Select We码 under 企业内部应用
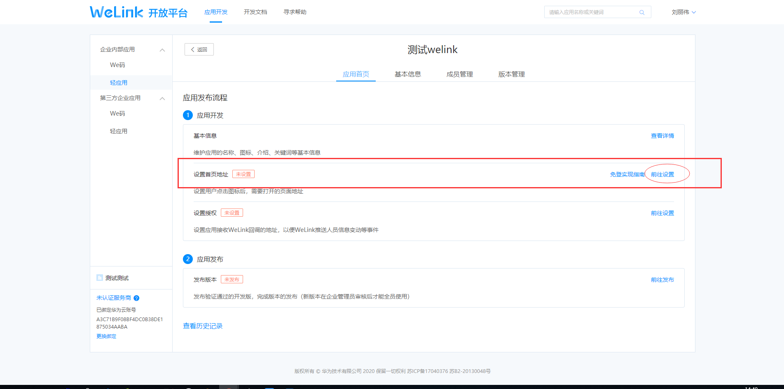This screenshot has width=784, height=389. [117, 65]
